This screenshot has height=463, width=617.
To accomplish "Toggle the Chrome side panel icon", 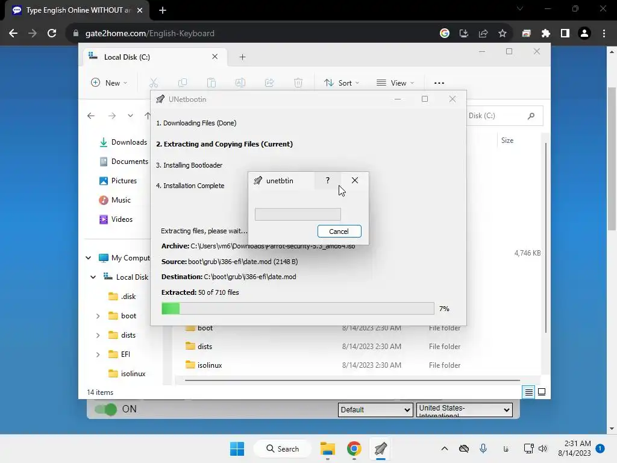I will pos(565,34).
